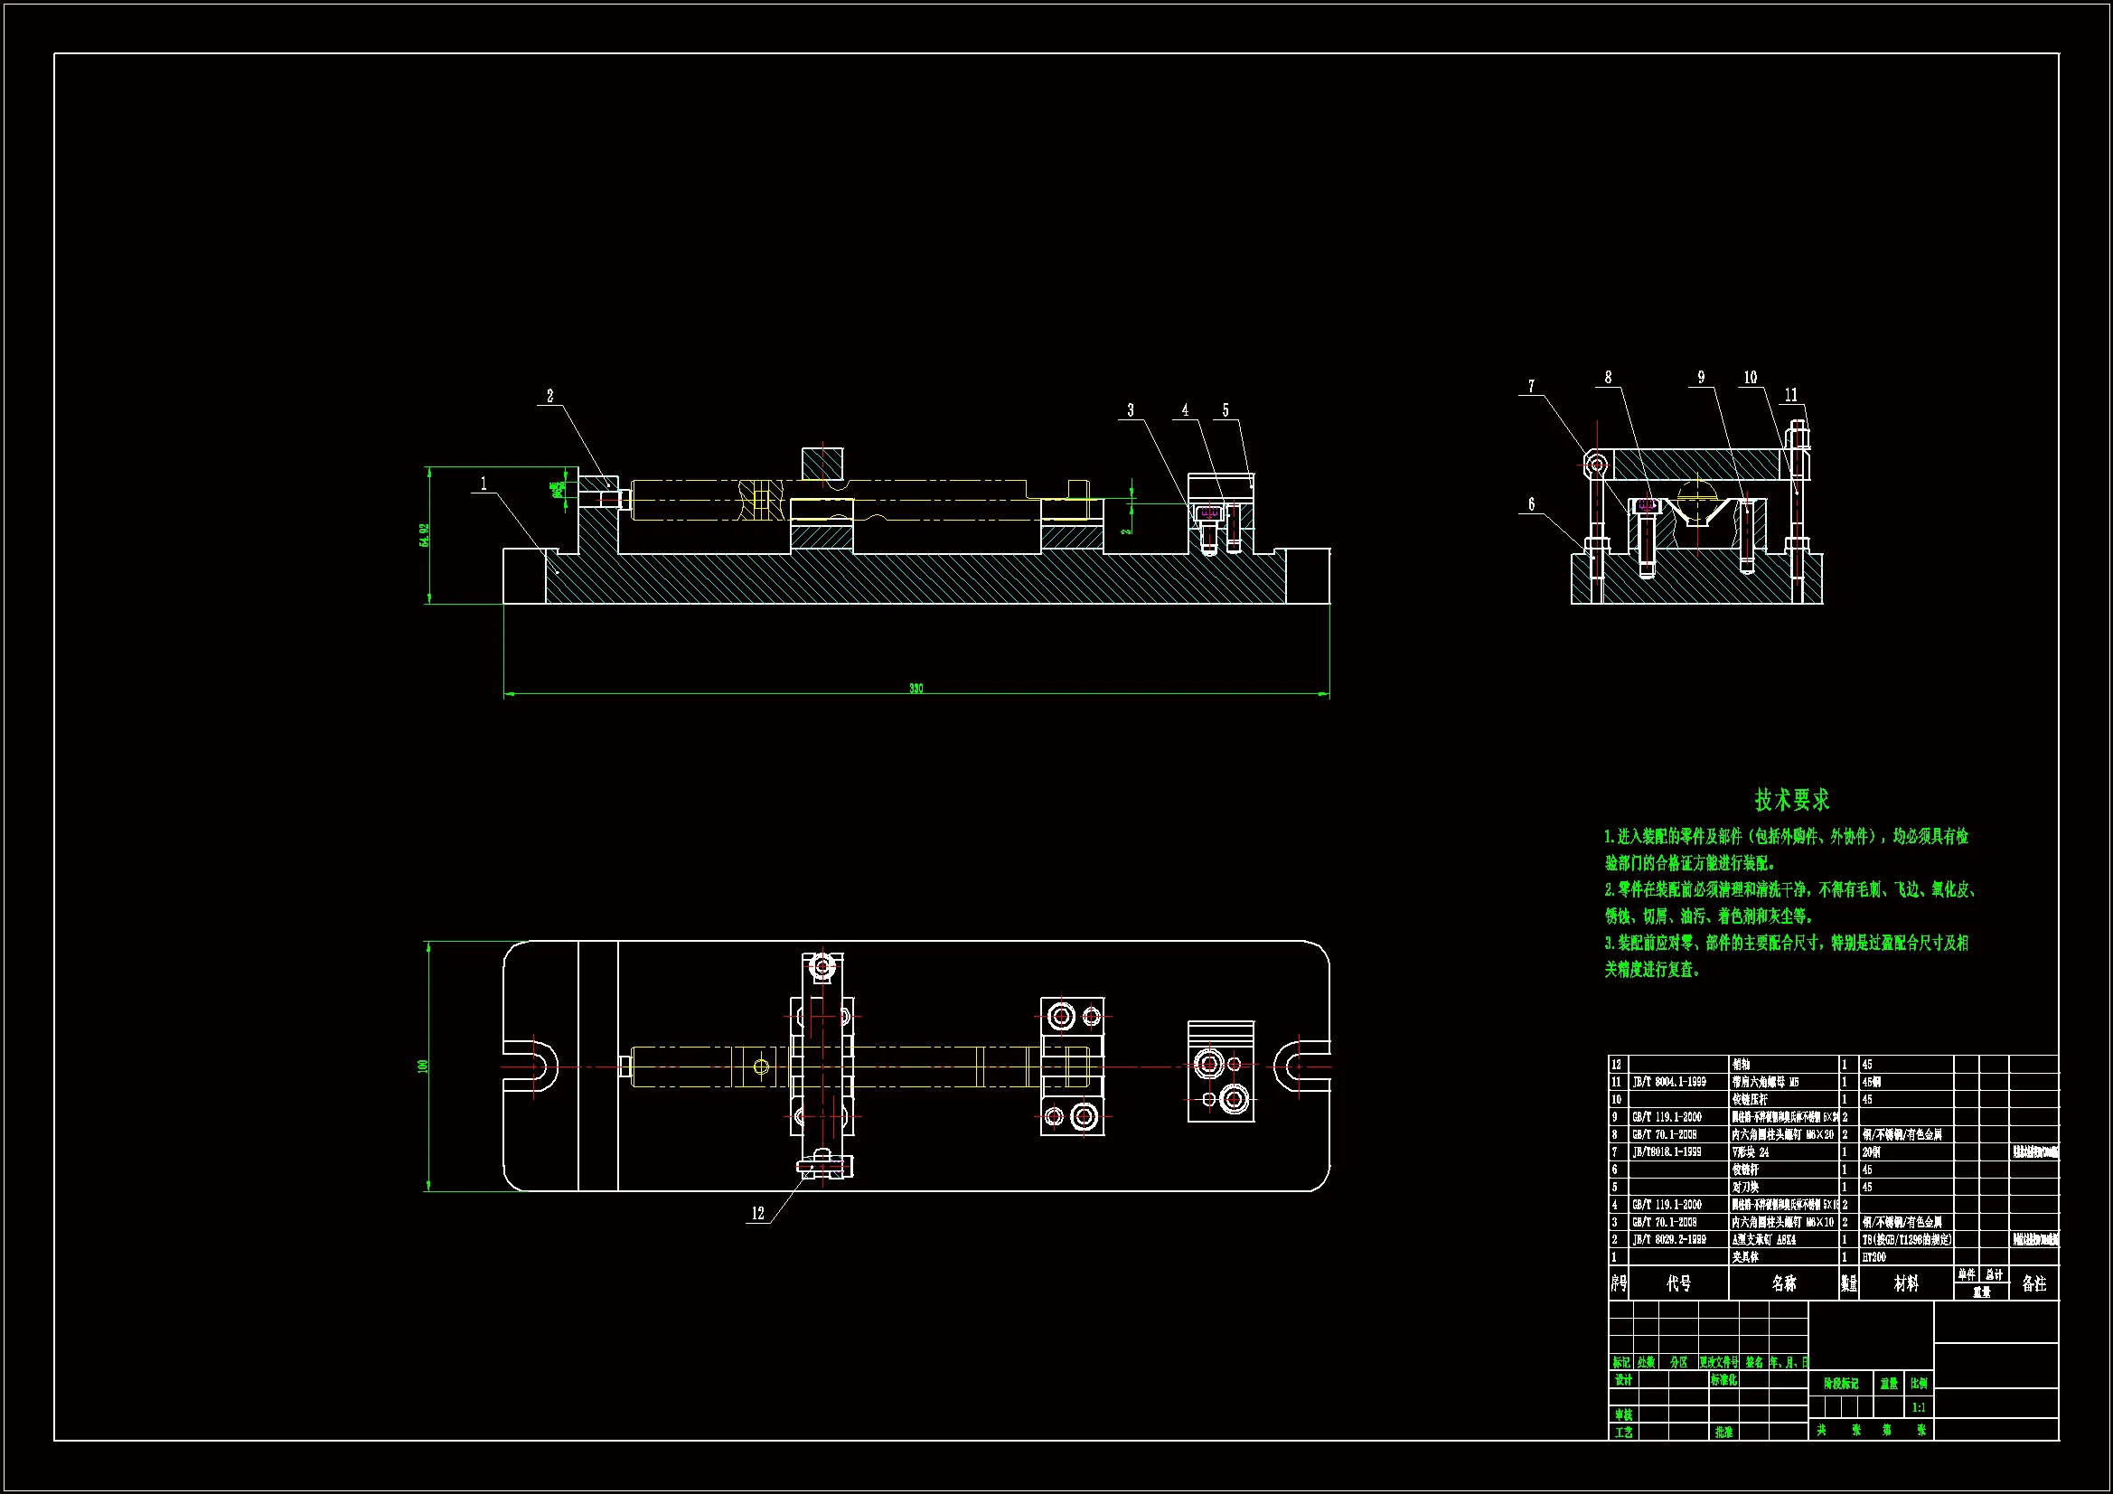Select the leader label 12 in plan view

[x=757, y=1213]
